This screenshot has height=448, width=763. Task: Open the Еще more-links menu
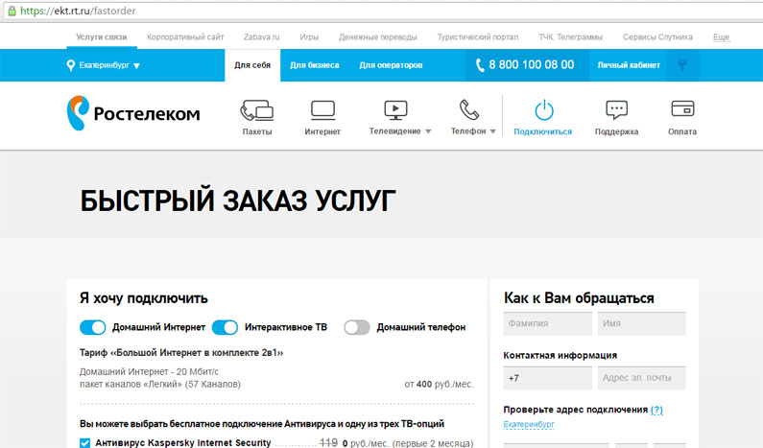click(x=721, y=37)
